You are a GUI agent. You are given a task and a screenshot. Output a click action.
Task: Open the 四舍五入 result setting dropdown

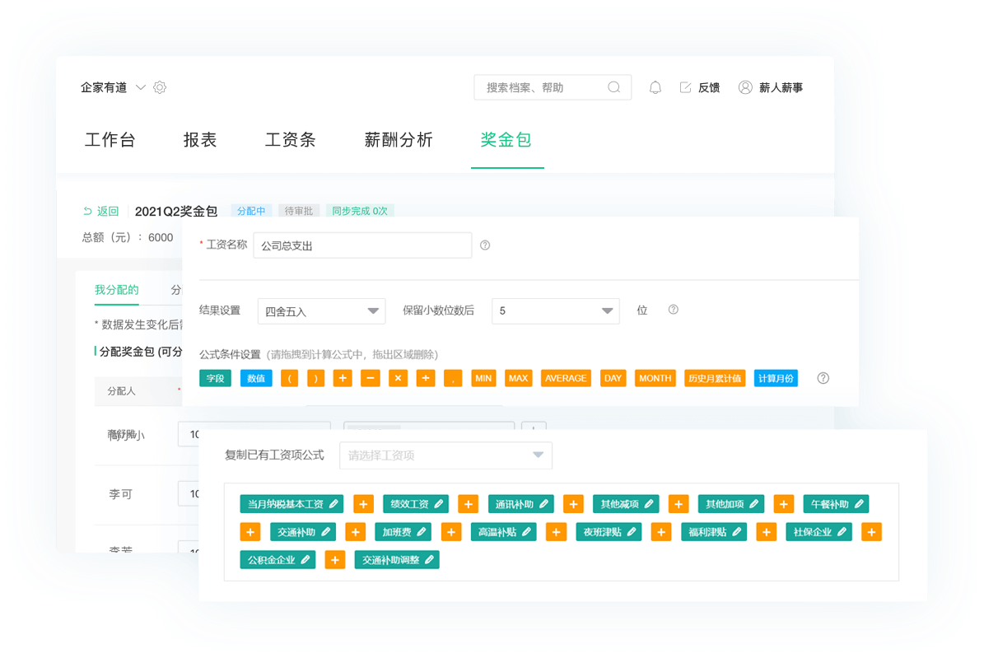pos(321,310)
